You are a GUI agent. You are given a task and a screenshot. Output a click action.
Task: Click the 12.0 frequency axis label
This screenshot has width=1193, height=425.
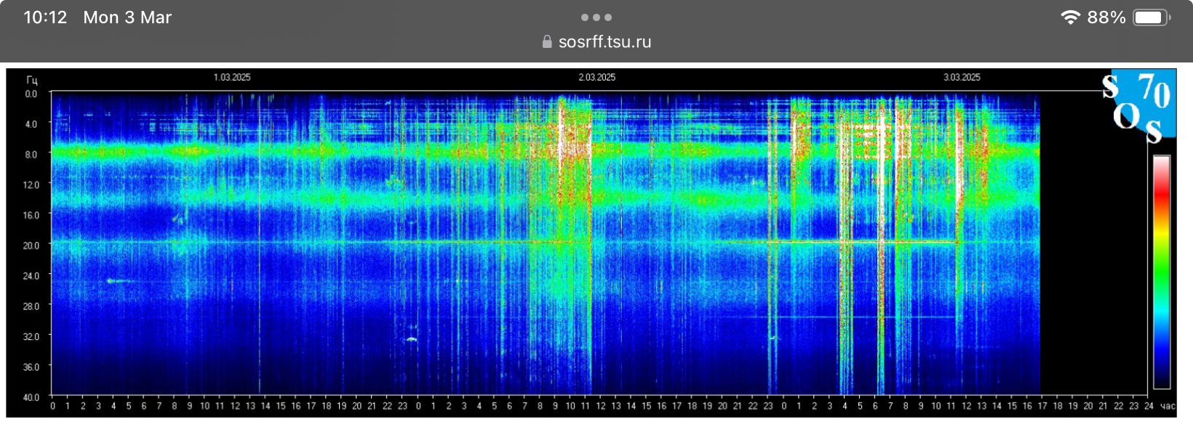31,185
